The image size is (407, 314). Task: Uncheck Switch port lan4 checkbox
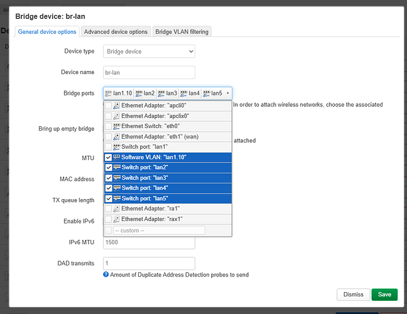109,188
